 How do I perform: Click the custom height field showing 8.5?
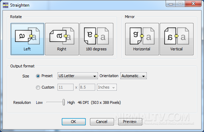pyautogui.click(x=87, y=87)
